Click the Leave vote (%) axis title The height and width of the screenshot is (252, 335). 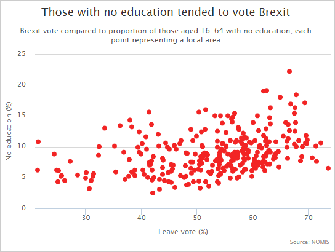click(183, 232)
